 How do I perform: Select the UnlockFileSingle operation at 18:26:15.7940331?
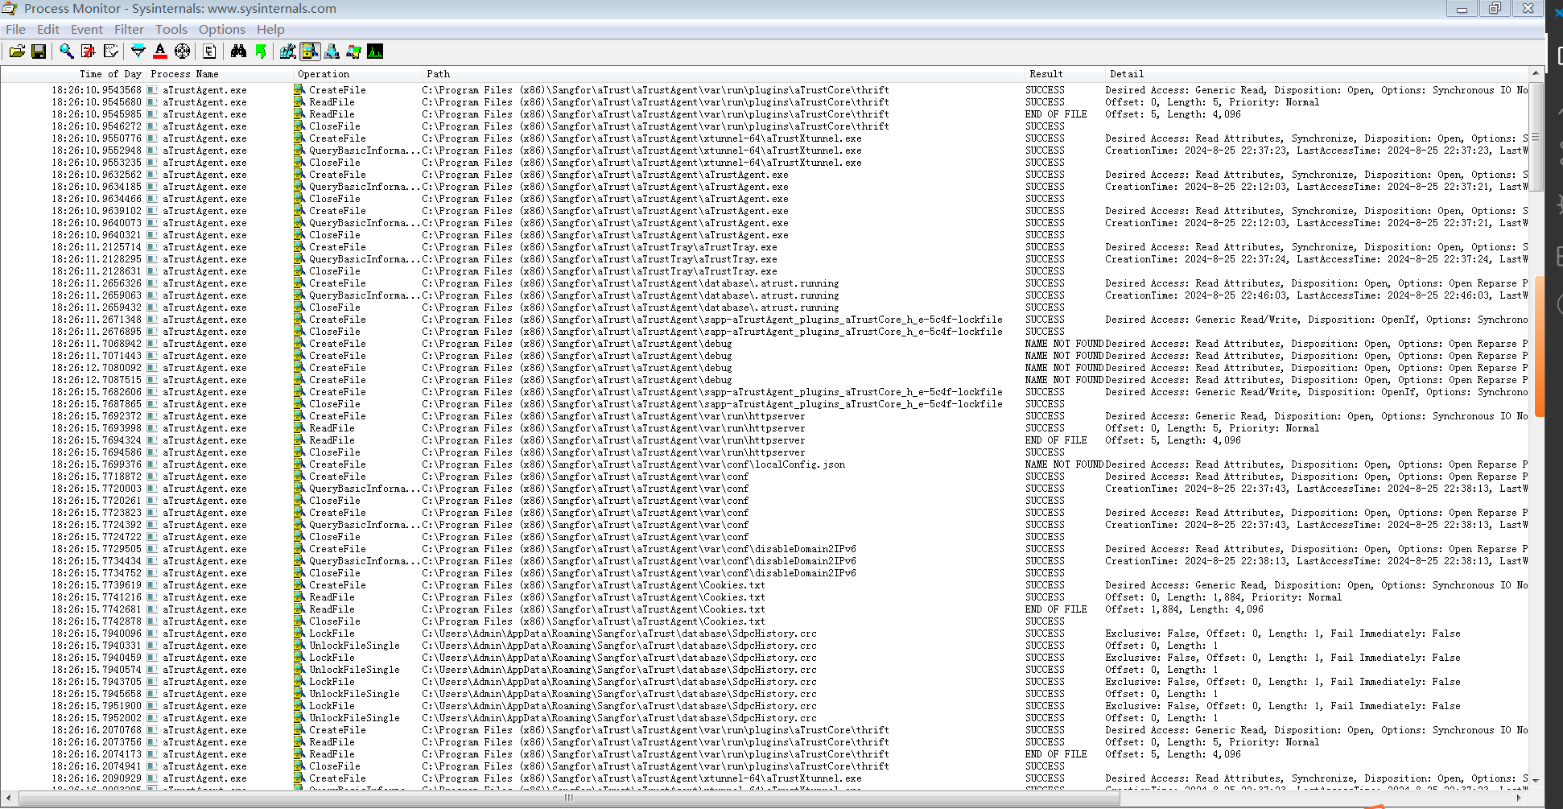pos(354,646)
